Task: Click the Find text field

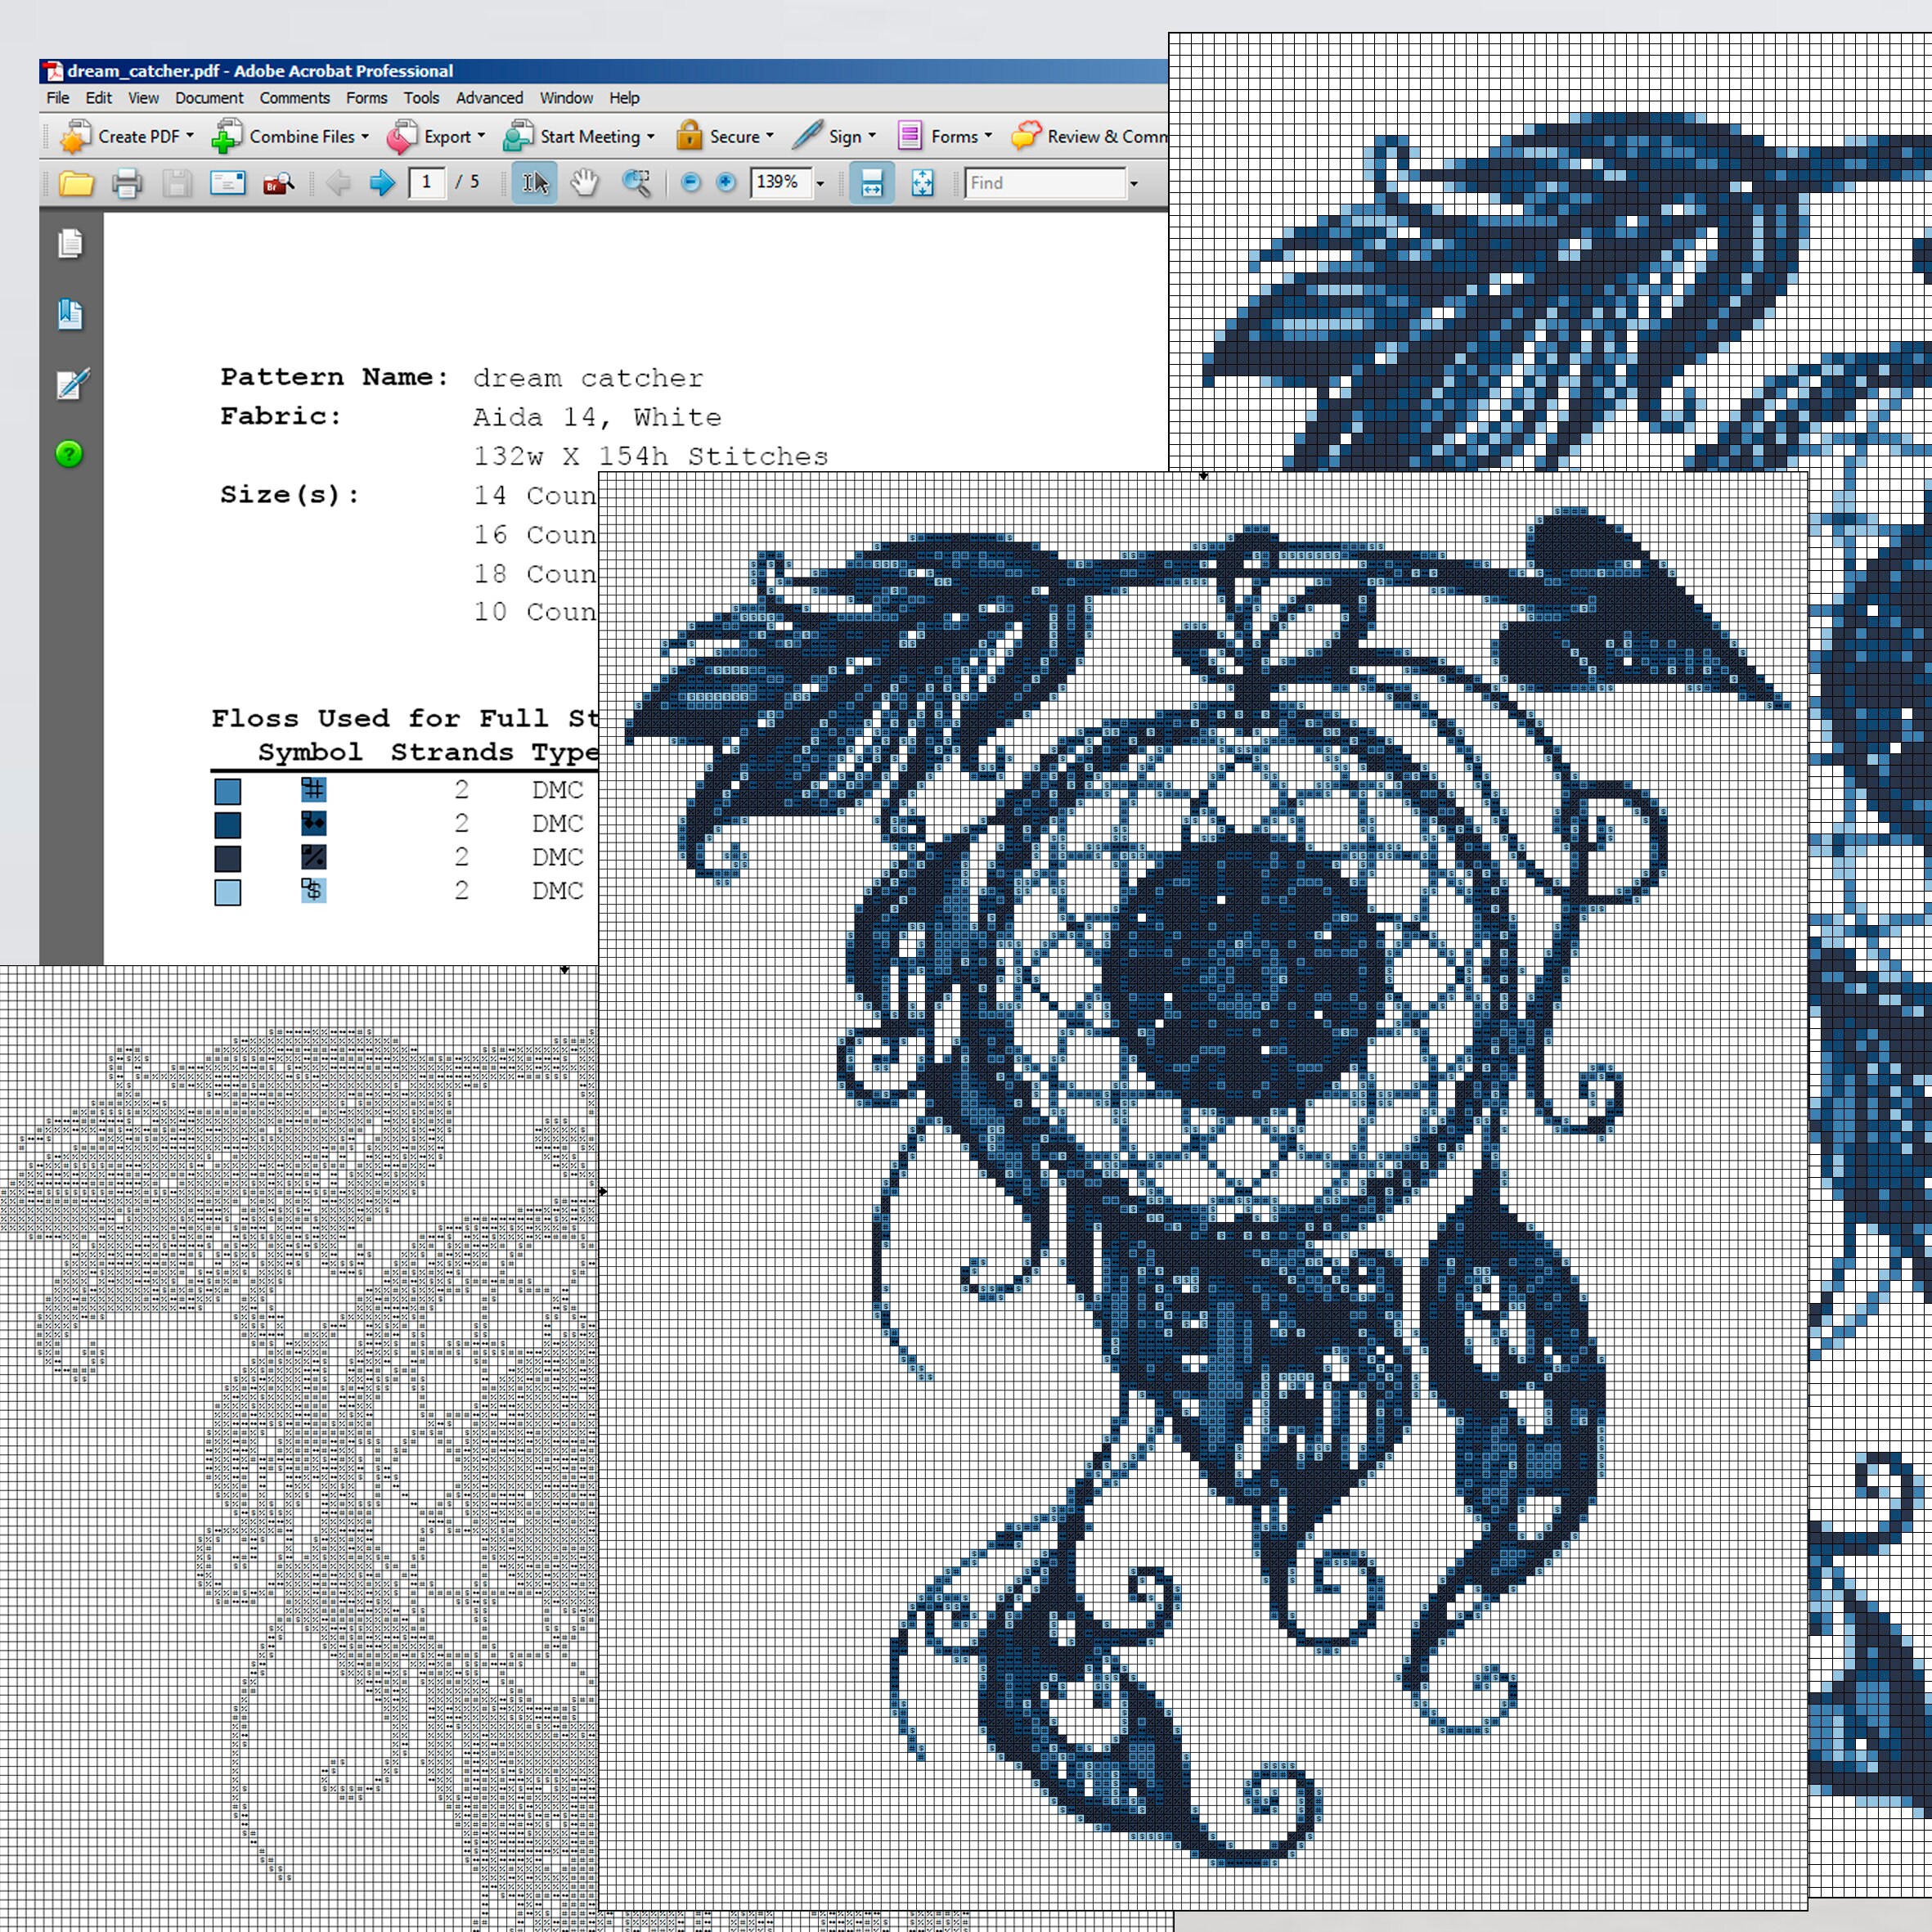Action: (x=1045, y=183)
